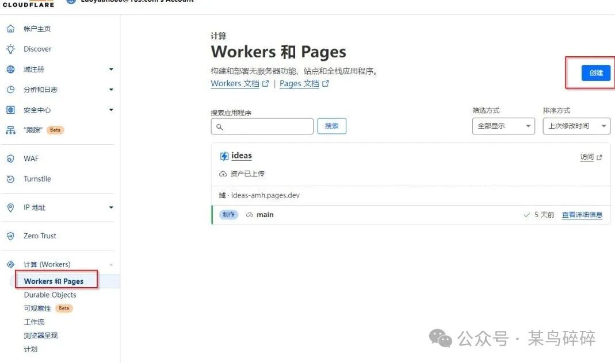Screen dimensions: 615x363
Task: Open the 排序方式 上次修改时间 dropdown
Action: click(576, 126)
